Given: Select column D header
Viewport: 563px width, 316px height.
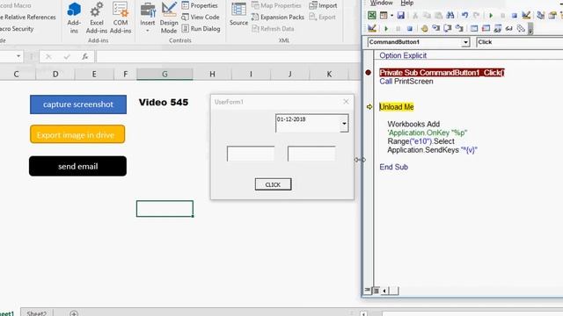Looking at the screenshot, I should pos(55,74).
